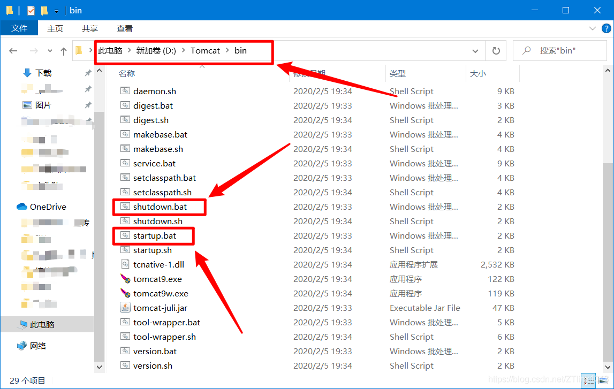614x389 pixels.
Task: Click the tomcat9.exe feather icon
Action: coord(125,279)
